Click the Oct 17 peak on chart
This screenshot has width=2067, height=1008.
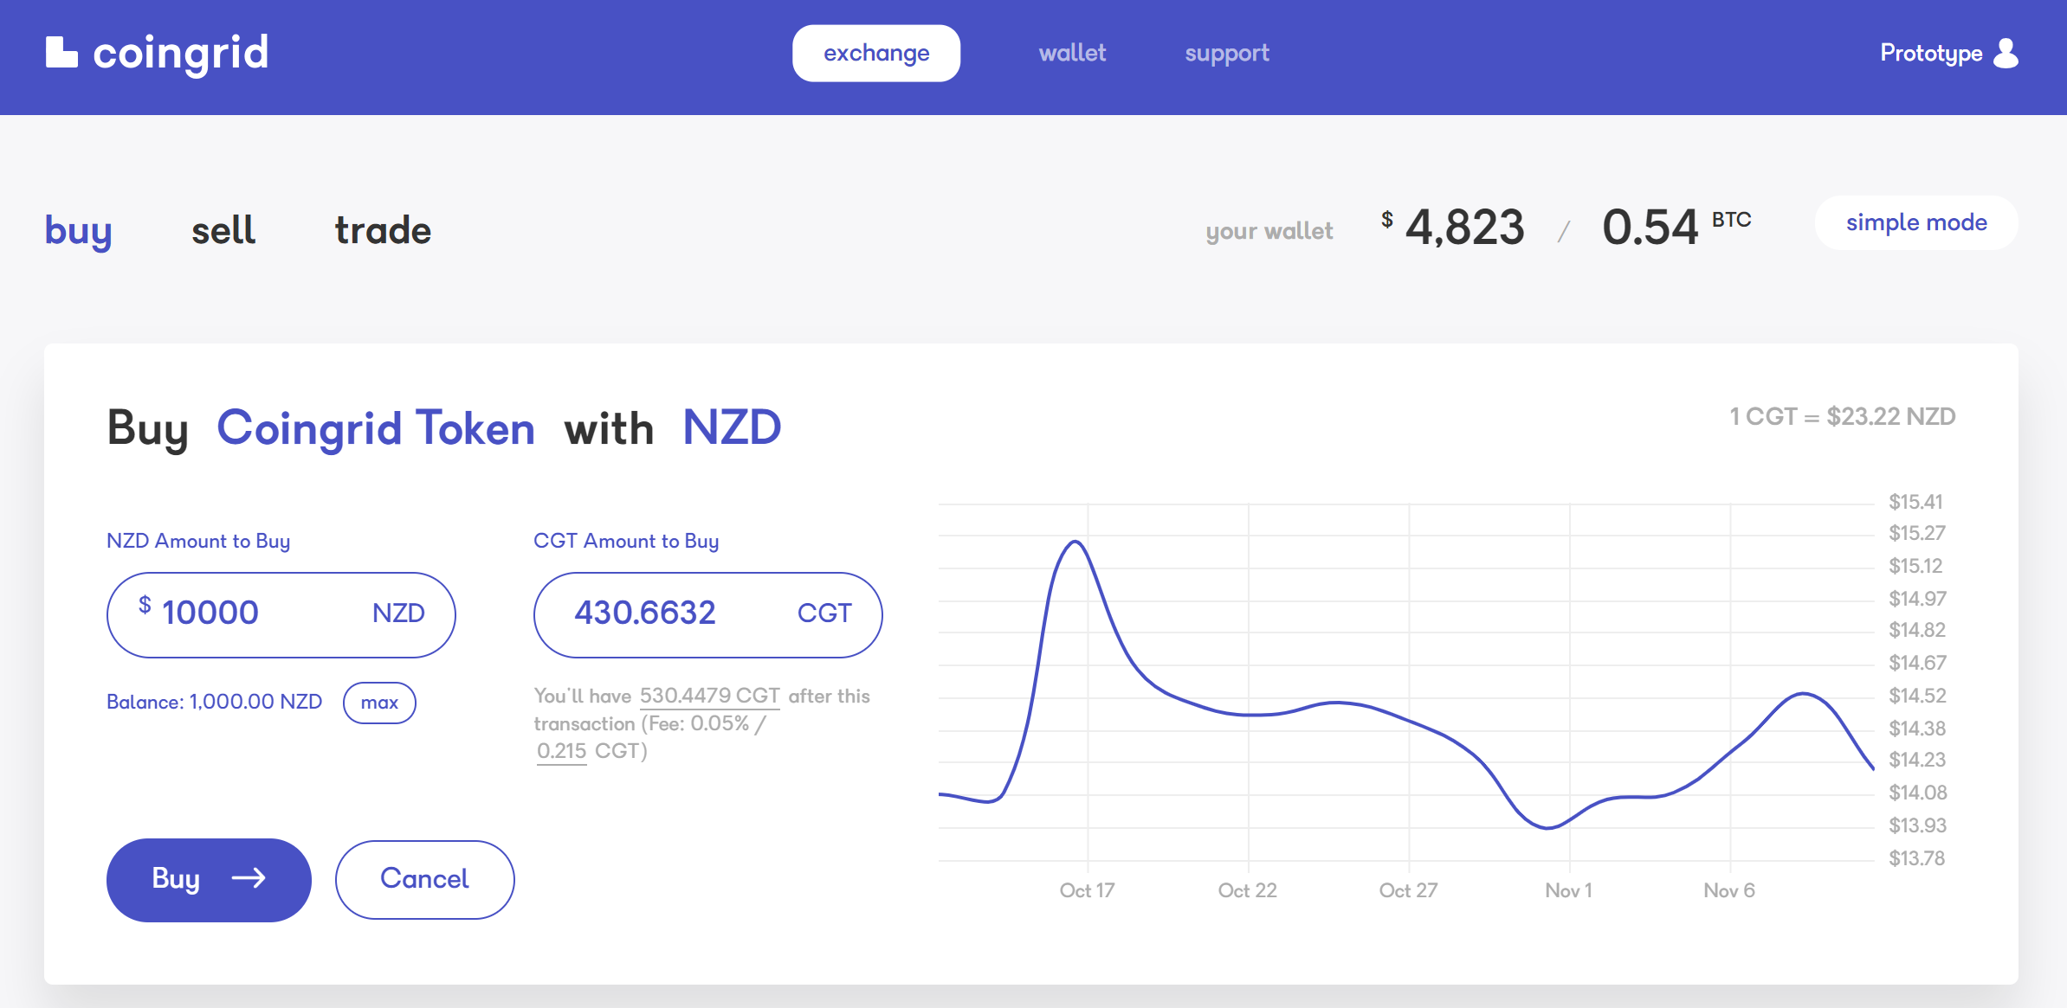(x=1075, y=543)
